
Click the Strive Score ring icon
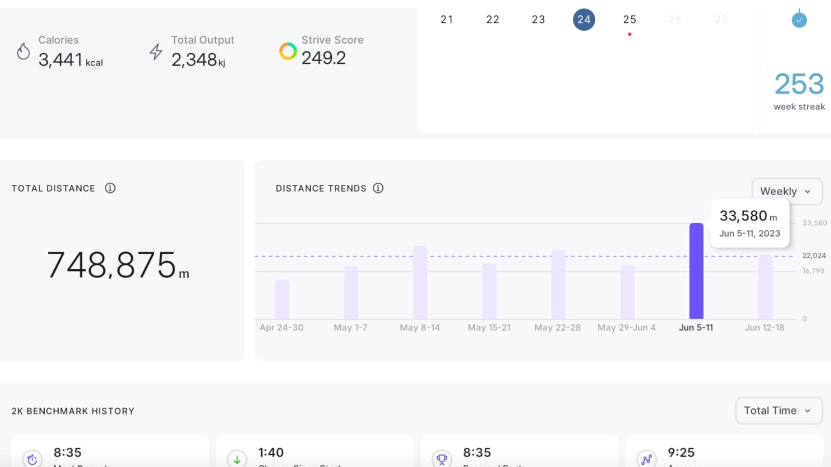tap(288, 51)
